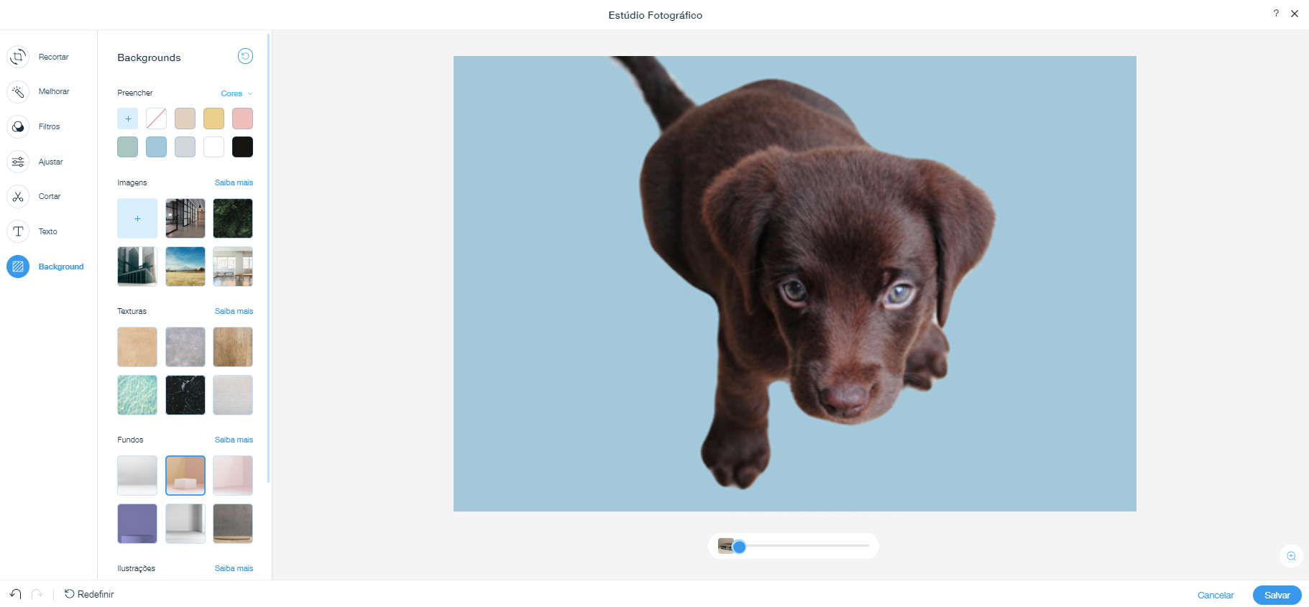The image size is (1309, 607).
Task: Select the Recortar crop tool icon
Action: tap(18, 57)
